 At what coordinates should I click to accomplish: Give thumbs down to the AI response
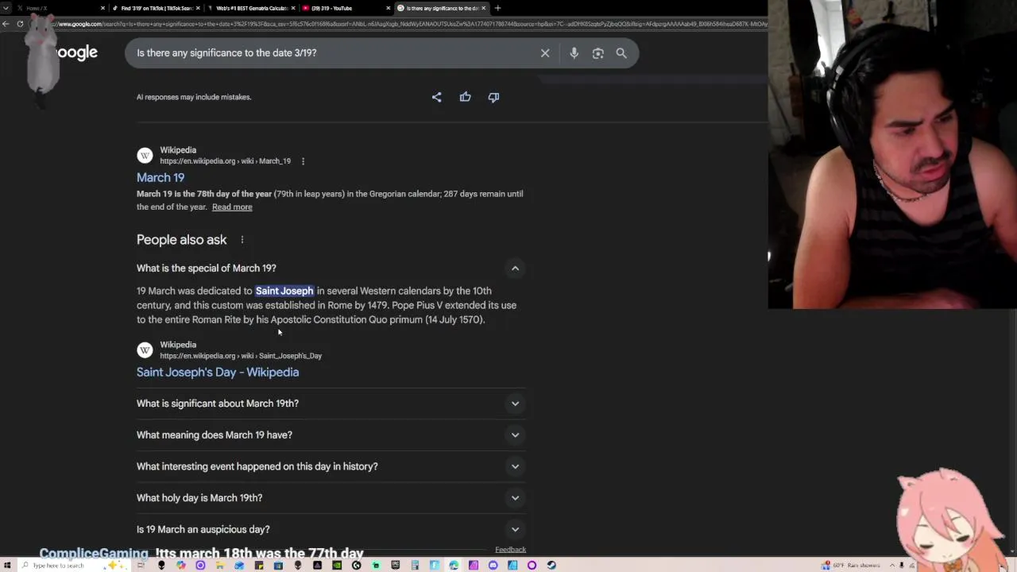tap(493, 97)
